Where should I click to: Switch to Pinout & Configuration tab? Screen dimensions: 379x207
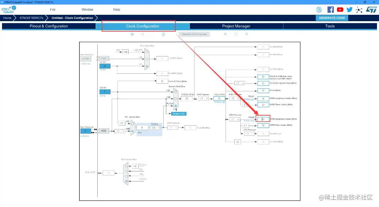pyautogui.click(x=49, y=26)
